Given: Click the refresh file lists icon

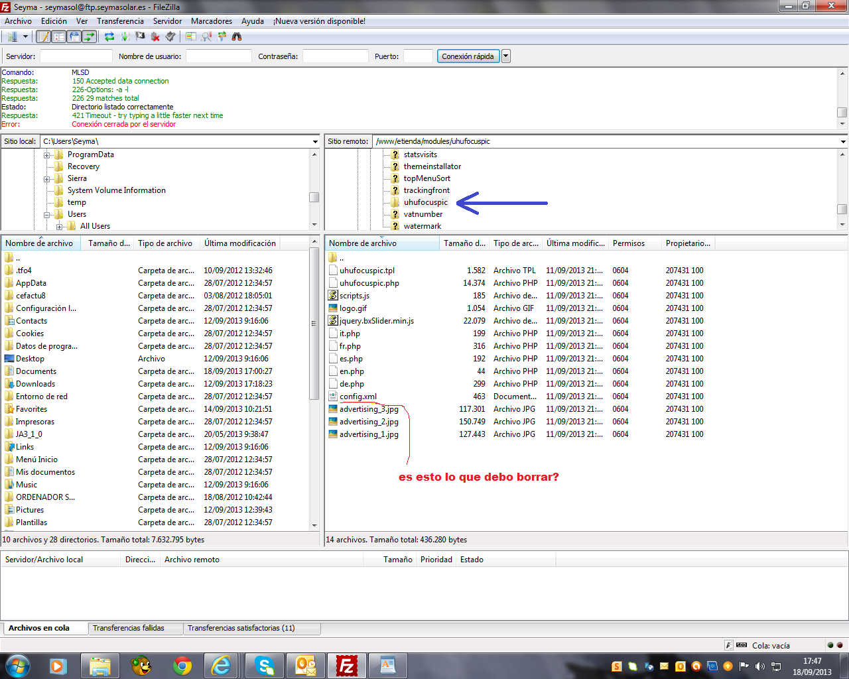Looking at the screenshot, I should point(109,37).
